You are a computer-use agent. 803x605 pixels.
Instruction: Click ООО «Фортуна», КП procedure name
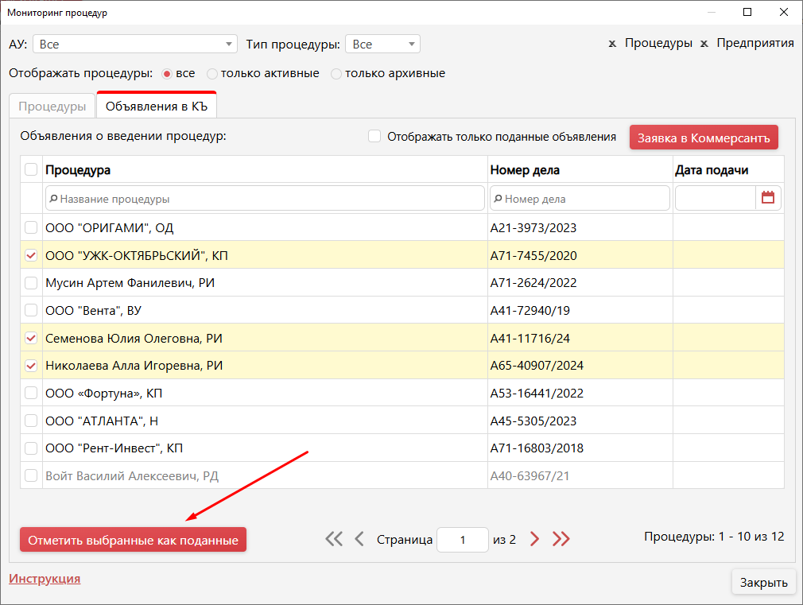tap(104, 394)
